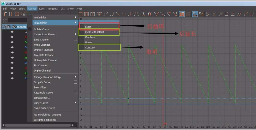256x130 pixels.
Task: Select the Lattice Deform Keys tool
Action: pos(17,14)
